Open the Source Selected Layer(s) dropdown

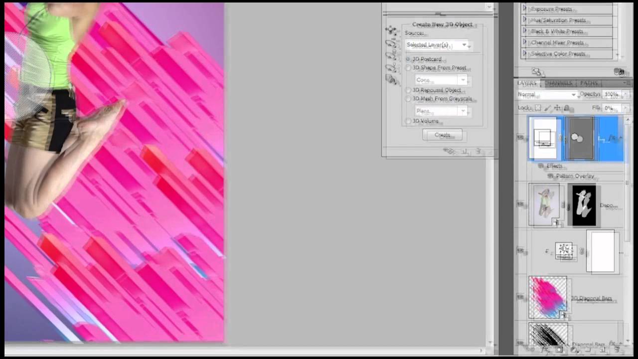437,45
